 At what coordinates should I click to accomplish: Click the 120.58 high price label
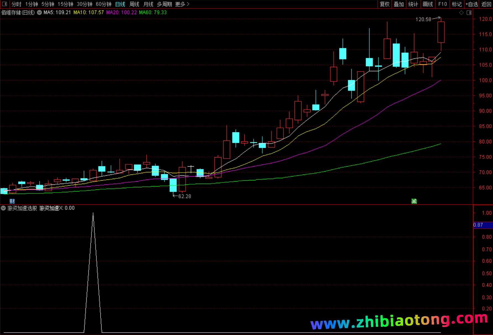coord(423,19)
